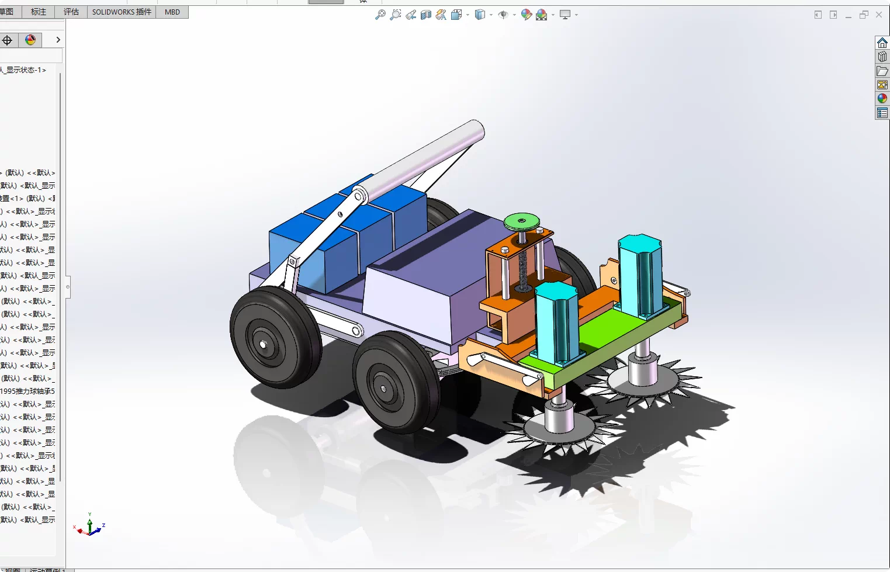The height and width of the screenshot is (572, 890).
Task: Expand manager tabs with the chevron arrow
Action: tap(58, 40)
